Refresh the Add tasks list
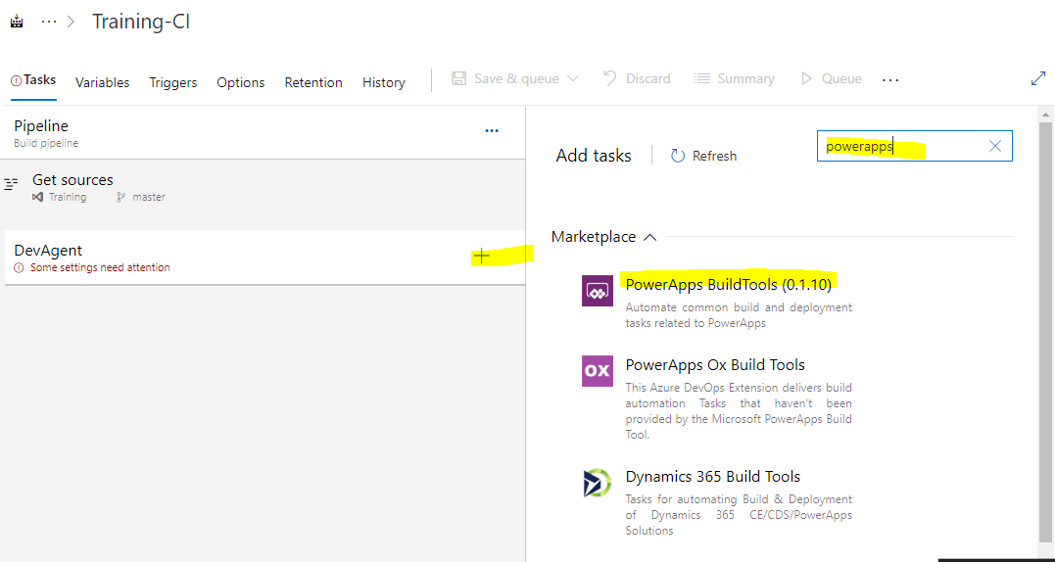The width and height of the screenshot is (1055, 562). 703,156
